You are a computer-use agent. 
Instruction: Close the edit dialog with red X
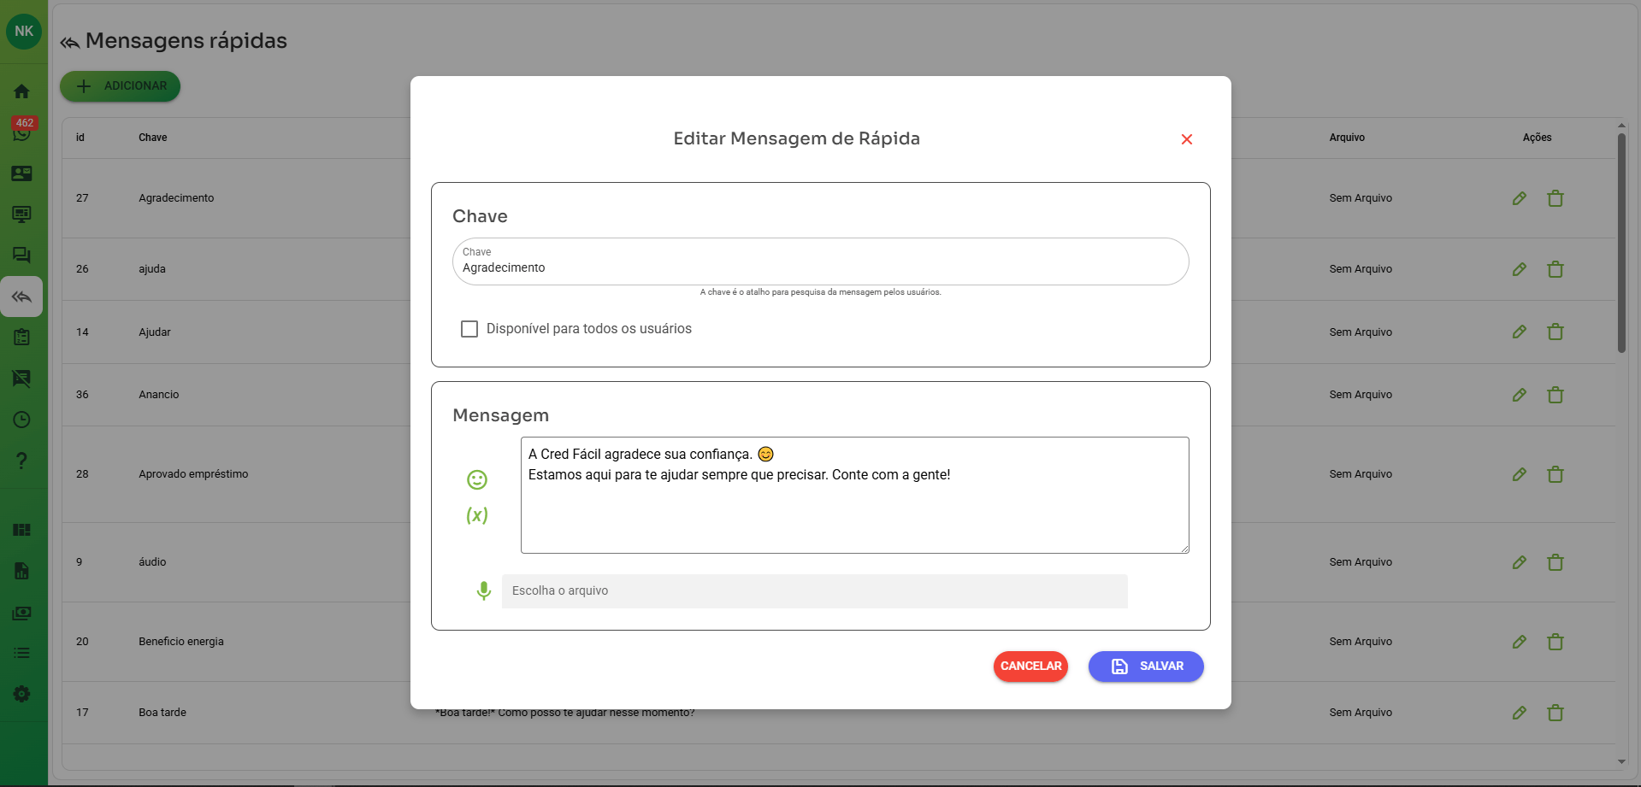tap(1186, 139)
